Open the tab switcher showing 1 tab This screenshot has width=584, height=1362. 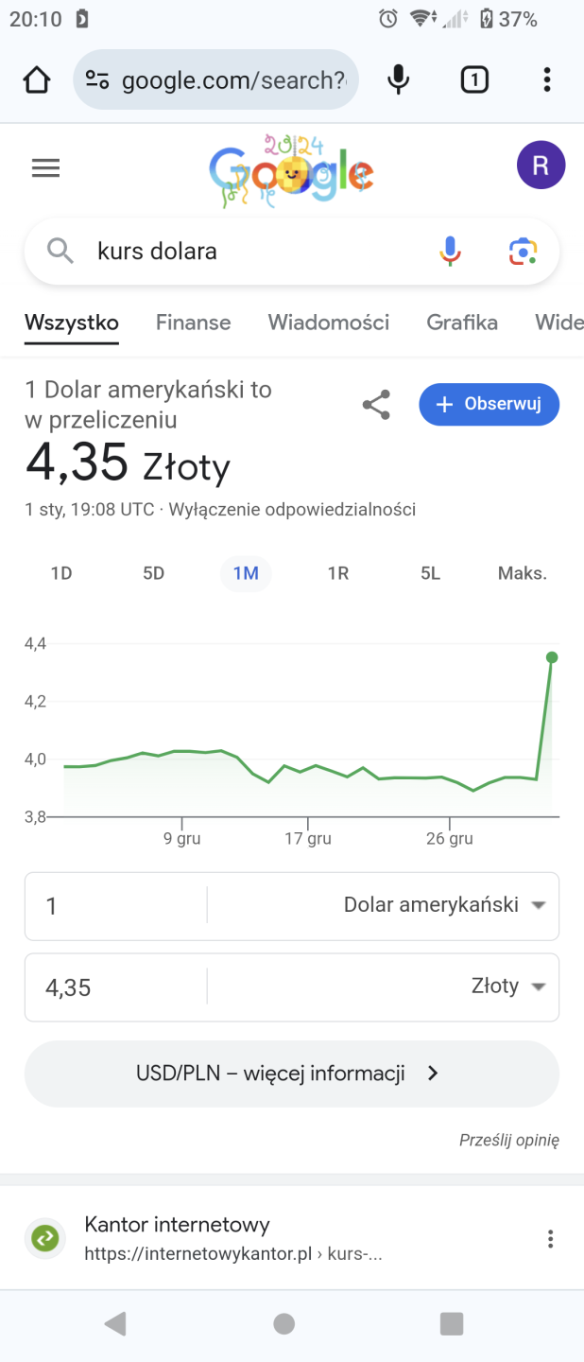pyautogui.click(x=474, y=80)
